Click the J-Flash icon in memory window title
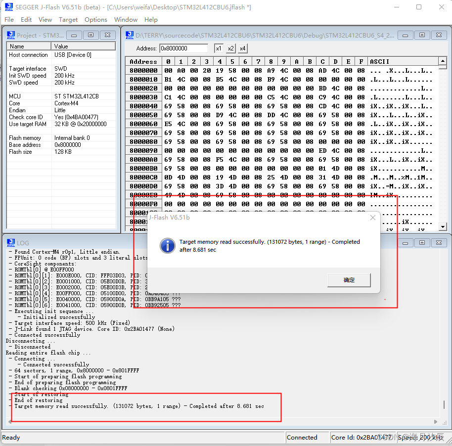This screenshot has width=452, height=446. tap(130, 35)
